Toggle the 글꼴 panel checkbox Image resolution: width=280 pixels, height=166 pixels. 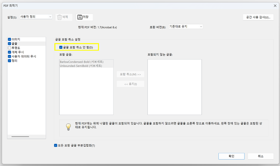pos(9,44)
